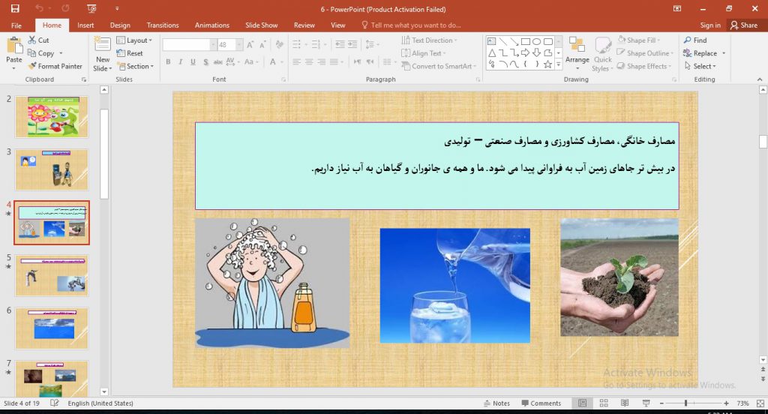
Task: Open Reading View from status bar
Action: pos(625,403)
